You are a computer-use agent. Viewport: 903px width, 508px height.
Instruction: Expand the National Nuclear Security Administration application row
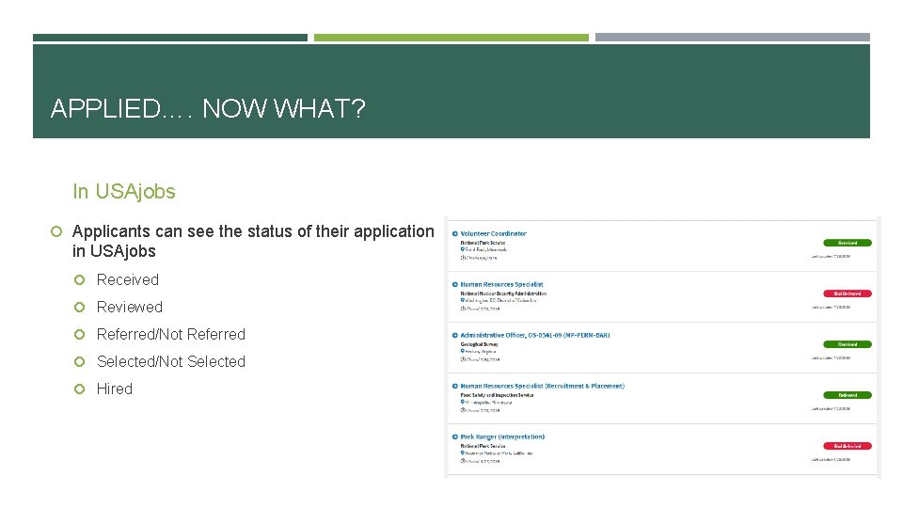(455, 284)
